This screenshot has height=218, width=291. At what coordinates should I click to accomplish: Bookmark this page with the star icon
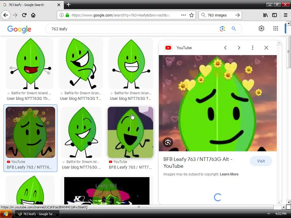pyautogui.click(x=192, y=15)
